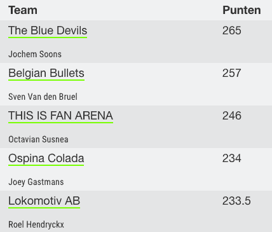Click green underline beneath Belgian Bullets
The image size is (272, 232).
pyautogui.click(x=46, y=80)
